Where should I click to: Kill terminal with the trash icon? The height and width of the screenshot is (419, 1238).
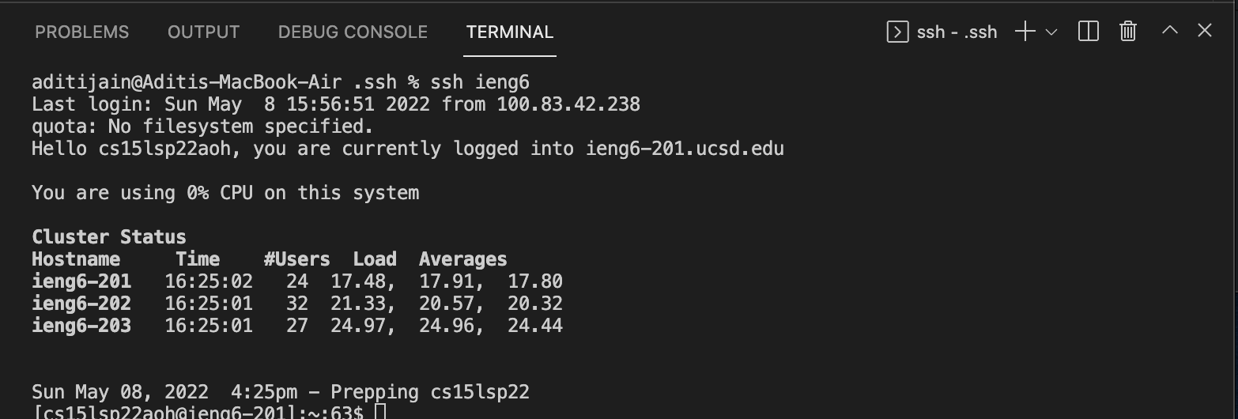click(1128, 32)
